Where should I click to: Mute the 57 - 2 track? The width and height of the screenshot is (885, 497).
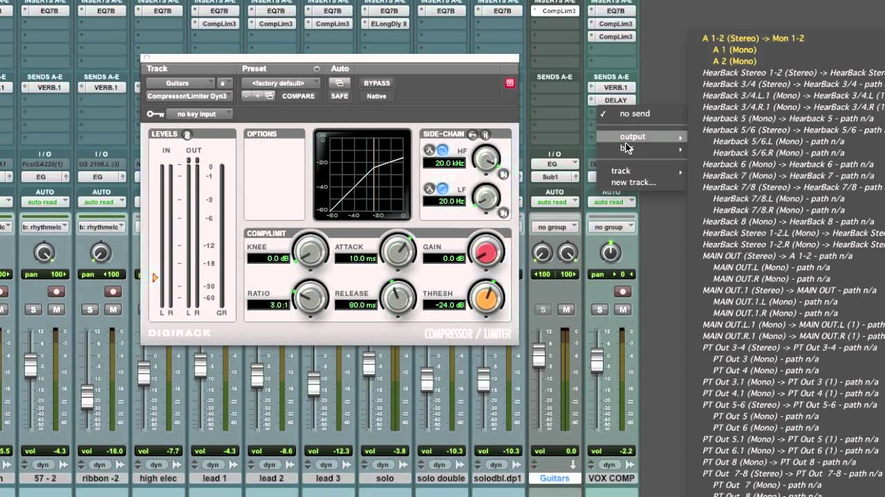55,309
